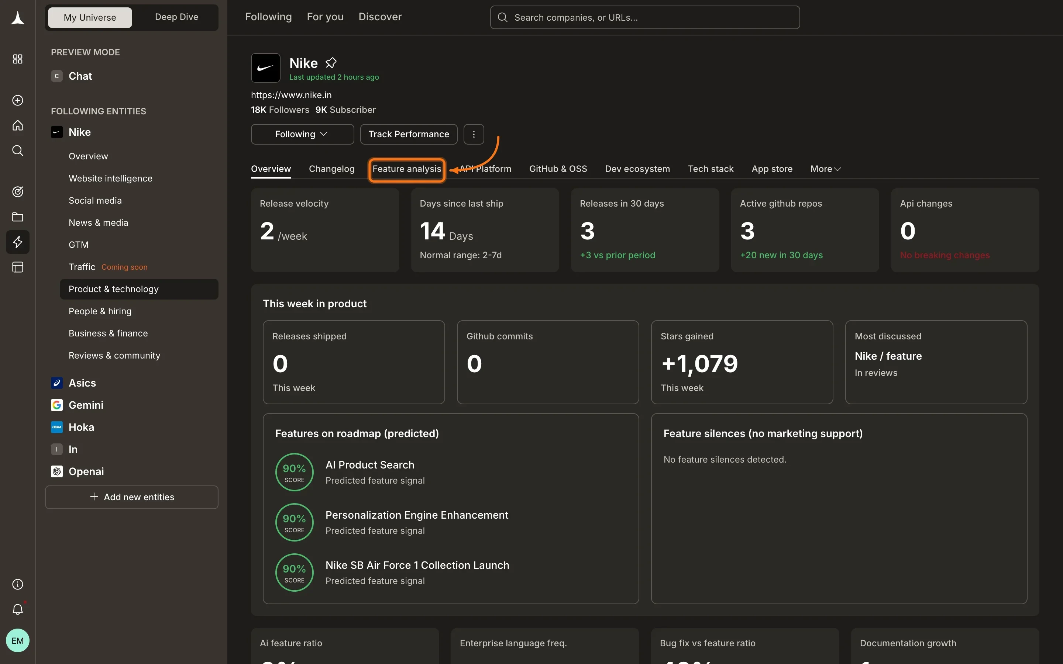Image resolution: width=1063 pixels, height=664 pixels.
Task: Select Product & technology in sidebar
Action: pos(139,290)
